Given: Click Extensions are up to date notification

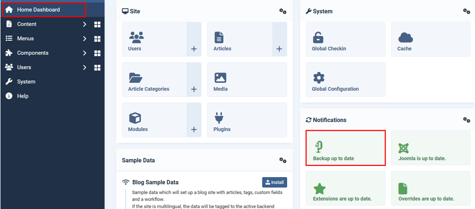Looking at the screenshot, I should pyautogui.click(x=346, y=188).
